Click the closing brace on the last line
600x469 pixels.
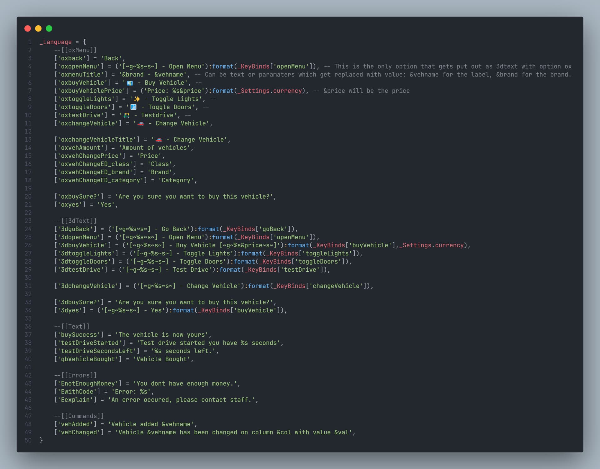click(x=41, y=440)
